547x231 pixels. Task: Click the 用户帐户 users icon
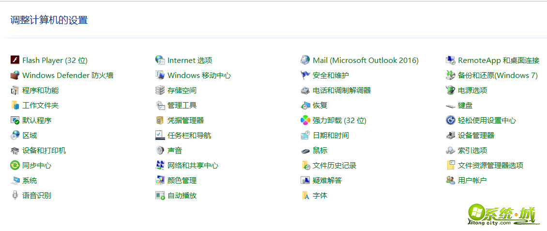[450, 180]
